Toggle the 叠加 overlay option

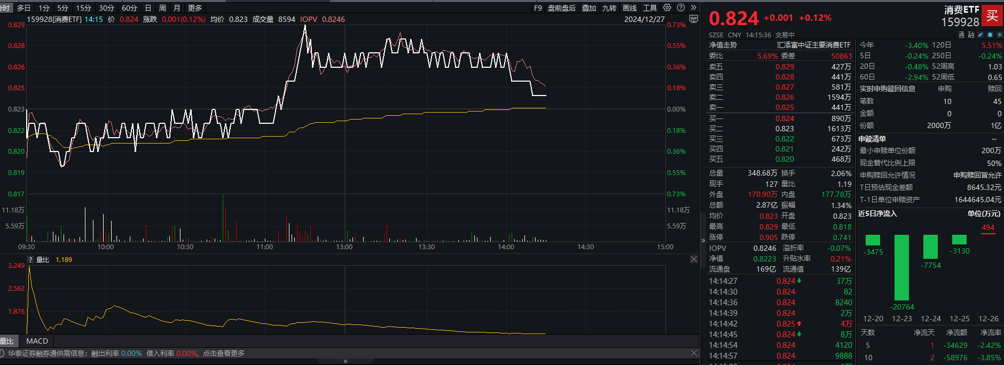point(589,8)
